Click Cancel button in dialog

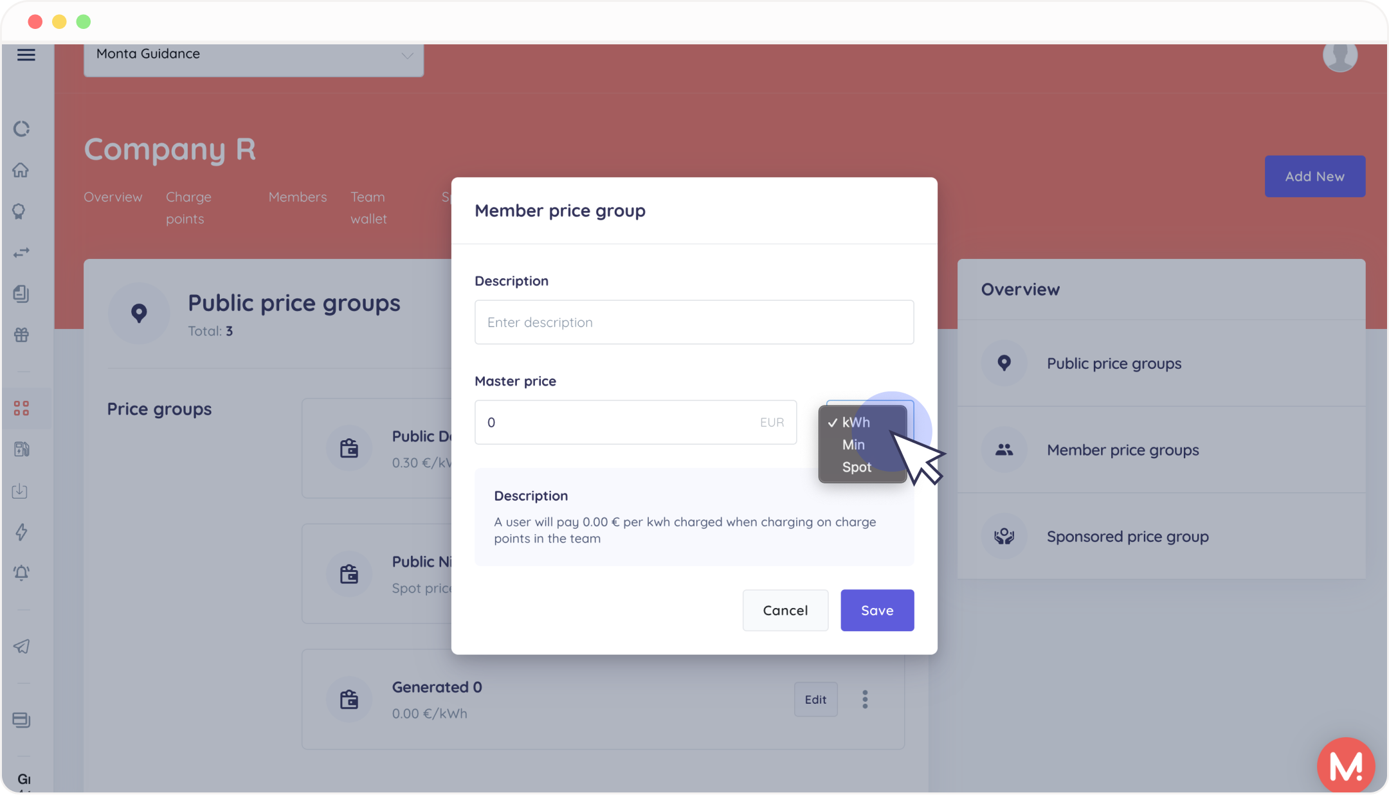pyautogui.click(x=785, y=610)
